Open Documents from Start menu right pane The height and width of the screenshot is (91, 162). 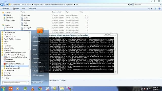(x=36, y=41)
